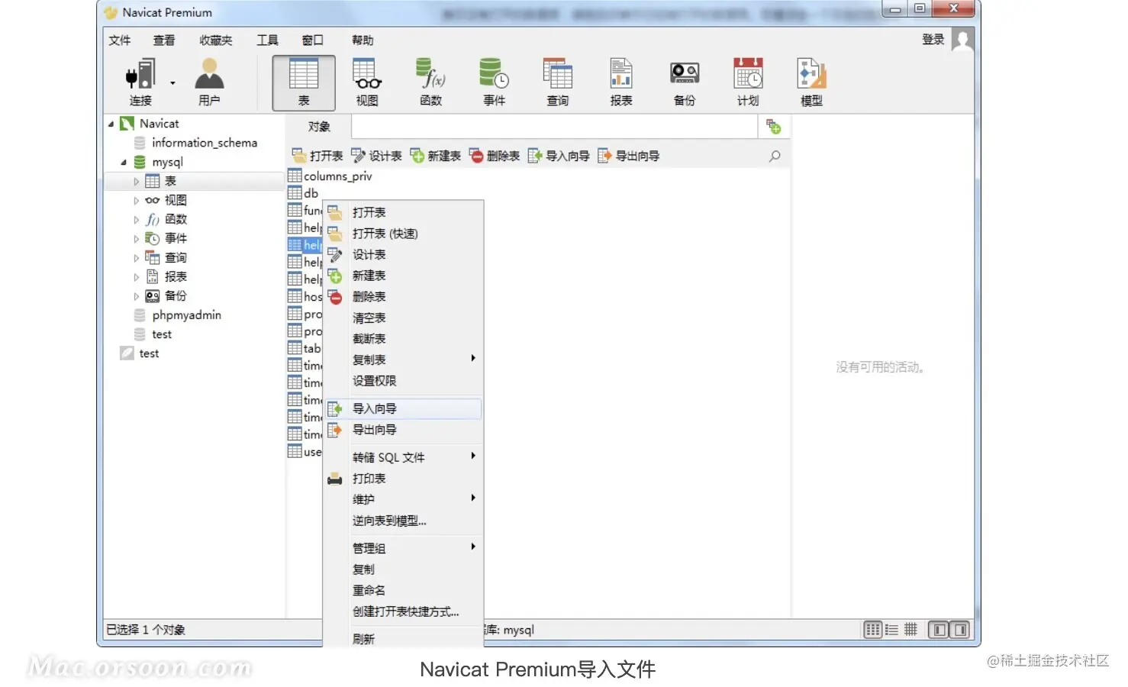Expand the 报表 node in the tree
This screenshot has width=1128, height=687.
(136, 277)
